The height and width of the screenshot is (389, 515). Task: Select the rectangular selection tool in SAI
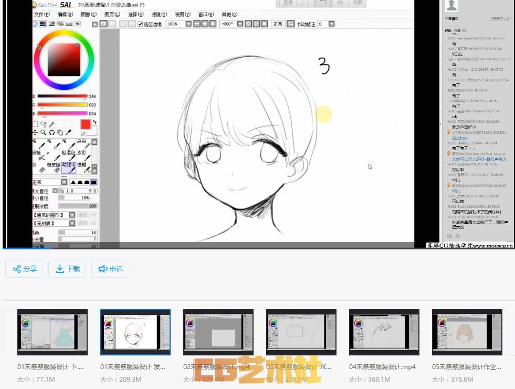pyautogui.click(x=35, y=124)
